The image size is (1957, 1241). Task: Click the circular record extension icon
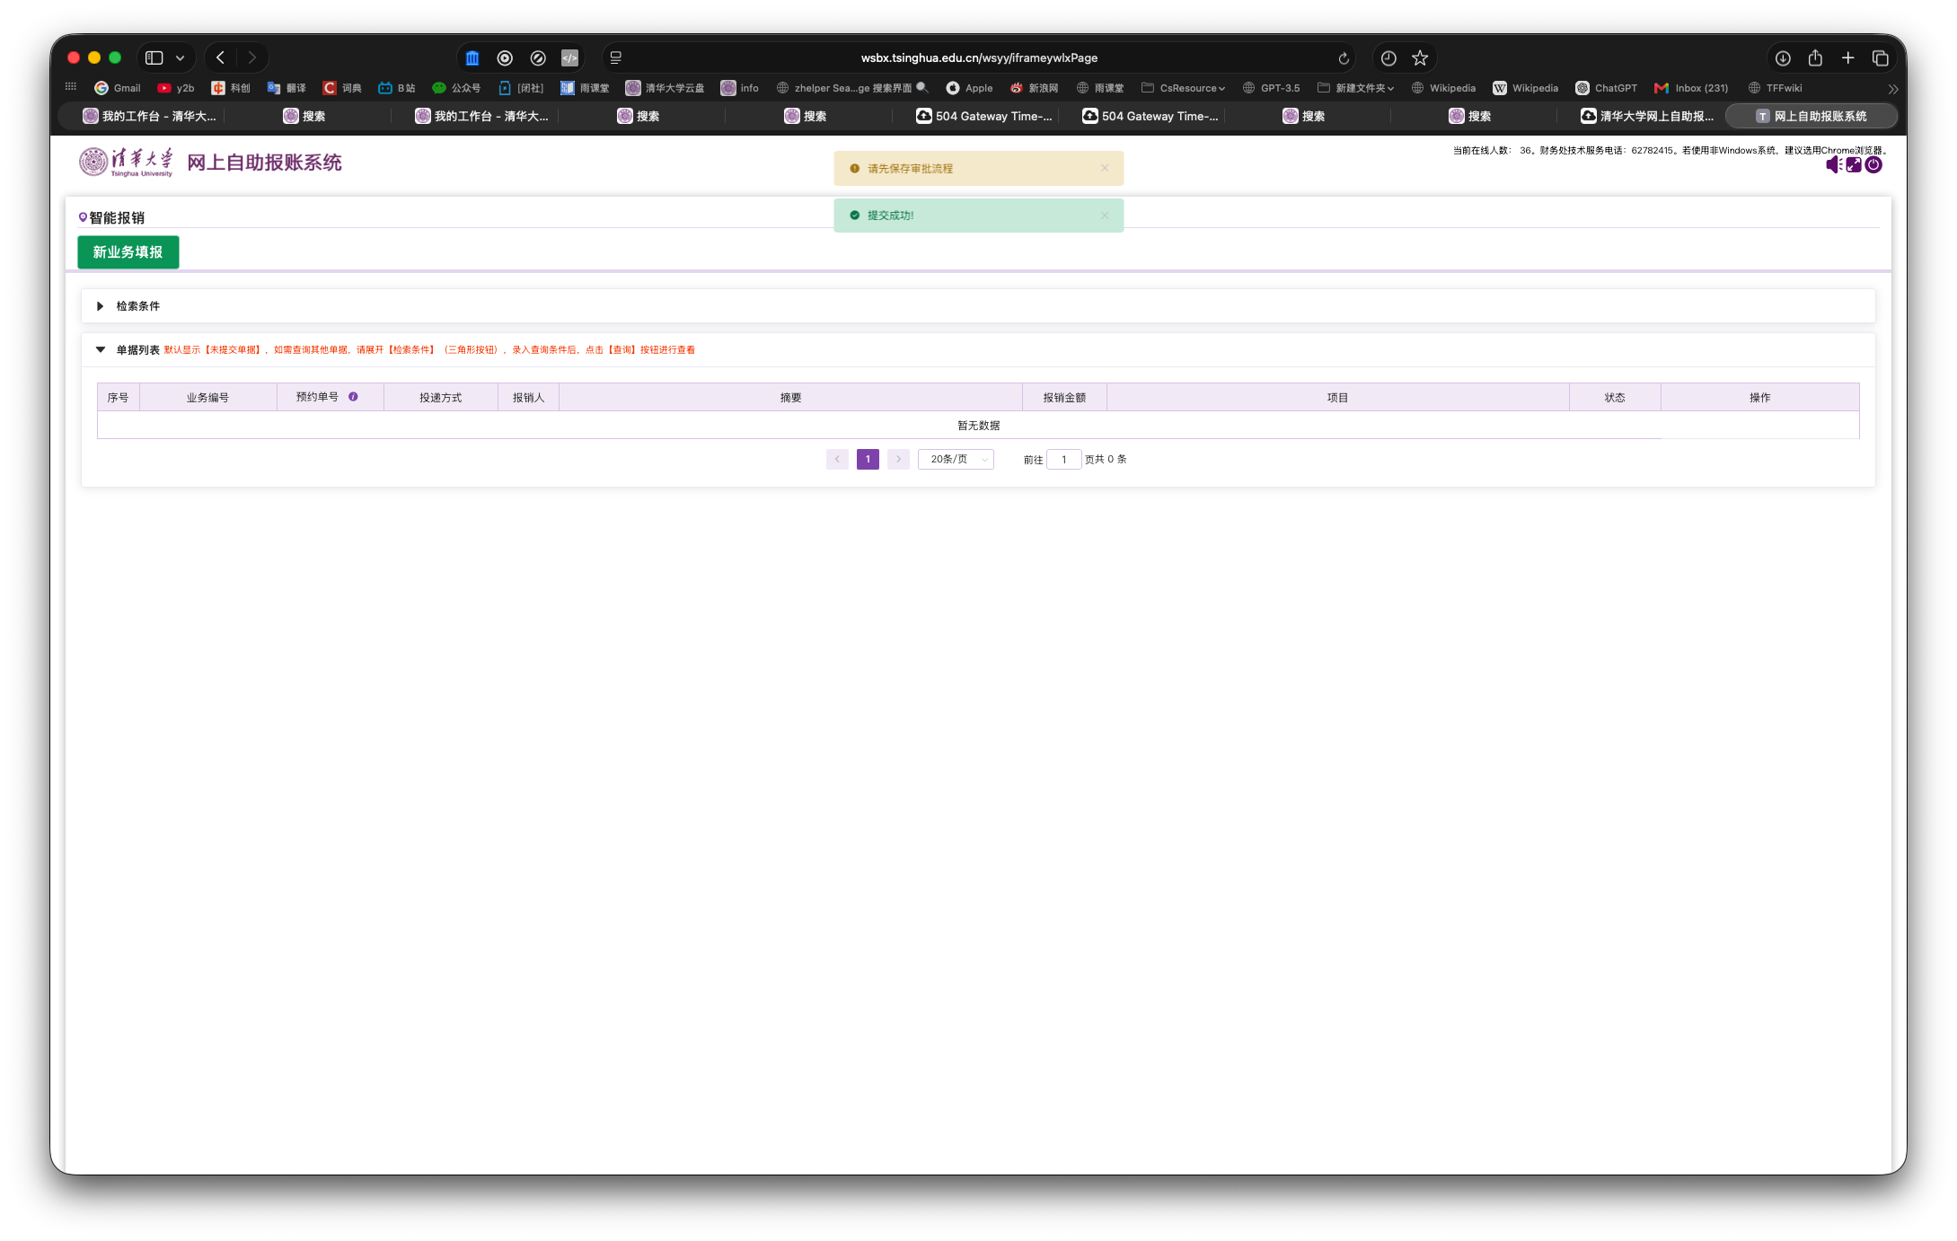[505, 57]
